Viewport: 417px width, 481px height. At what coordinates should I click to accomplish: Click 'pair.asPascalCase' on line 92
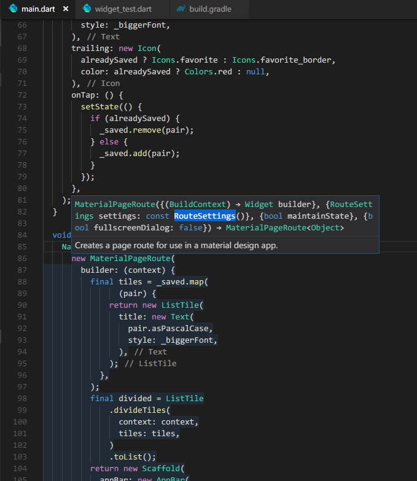tap(168, 329)
